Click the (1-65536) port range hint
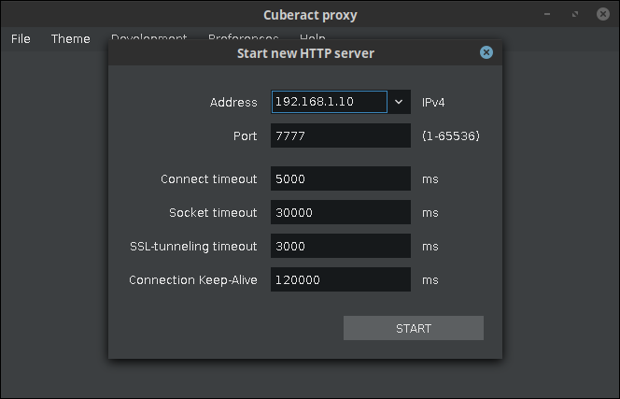620x399 pixels. (451, 136)
